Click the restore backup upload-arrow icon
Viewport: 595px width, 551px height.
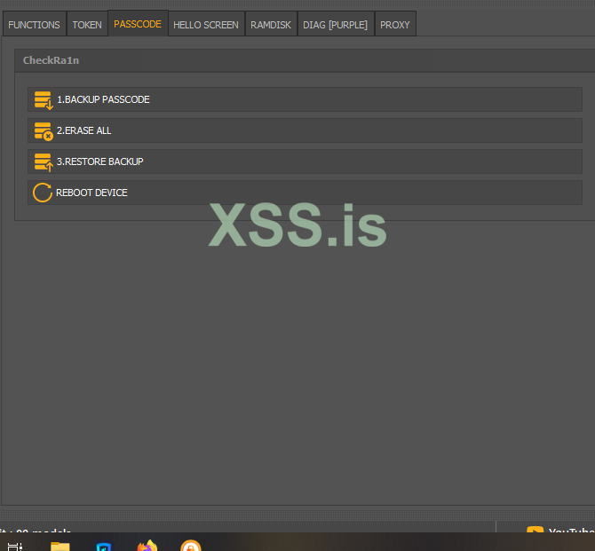44,162
